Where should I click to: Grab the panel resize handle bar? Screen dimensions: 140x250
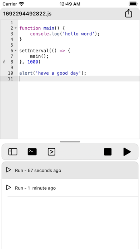(70, 142)
